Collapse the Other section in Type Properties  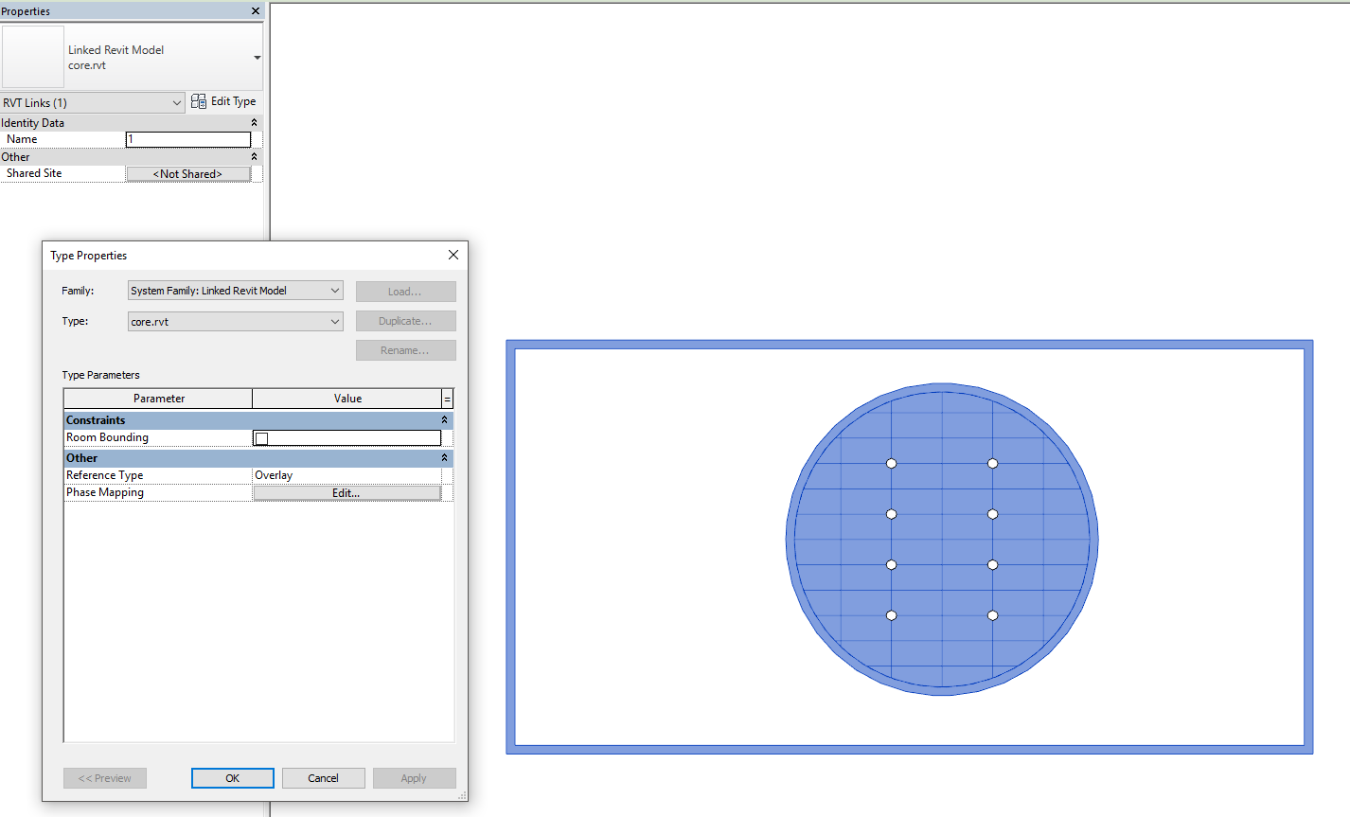444,457
